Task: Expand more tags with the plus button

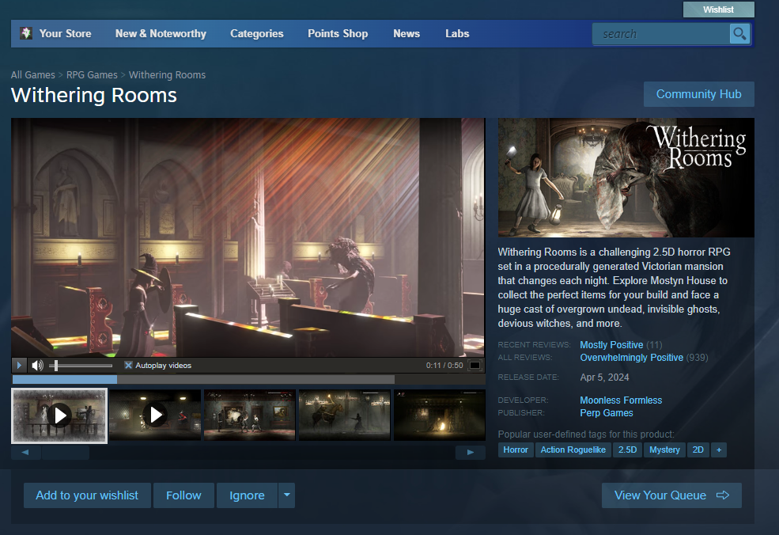Action: [x=718, y=450]
